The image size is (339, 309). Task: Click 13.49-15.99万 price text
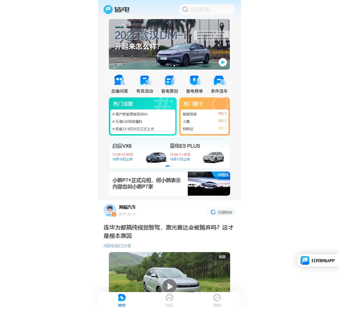tap(123, 155)
